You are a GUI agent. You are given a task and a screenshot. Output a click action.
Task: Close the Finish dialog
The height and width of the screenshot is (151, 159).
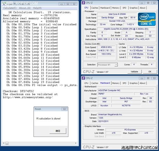pyautogui.click(x=64, y=109)
